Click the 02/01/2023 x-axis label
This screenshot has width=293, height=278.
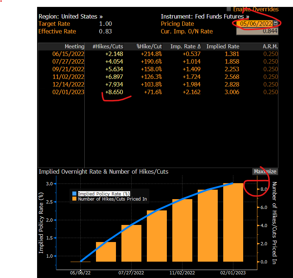tap(233, 273)
